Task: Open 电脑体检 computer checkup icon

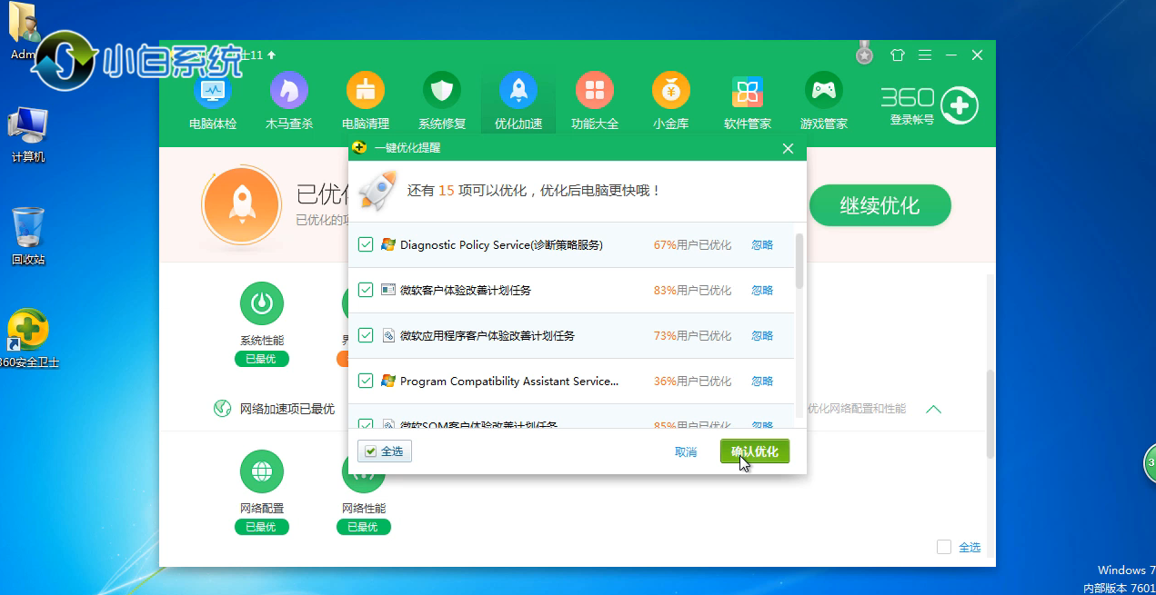Action: [213, 90]
